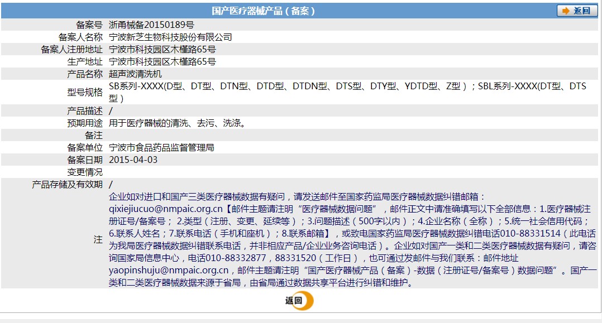Click the 注 label beside the notice
The height and width of the screenshot is (323, 602).
(98, 240)
